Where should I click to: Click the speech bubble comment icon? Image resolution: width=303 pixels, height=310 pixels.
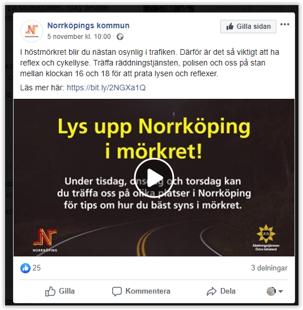click(117, 291)
